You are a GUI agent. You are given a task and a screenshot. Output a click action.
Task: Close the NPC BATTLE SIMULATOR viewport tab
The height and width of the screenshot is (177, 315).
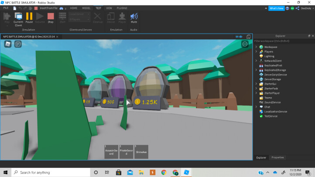(x=57, y=37)
